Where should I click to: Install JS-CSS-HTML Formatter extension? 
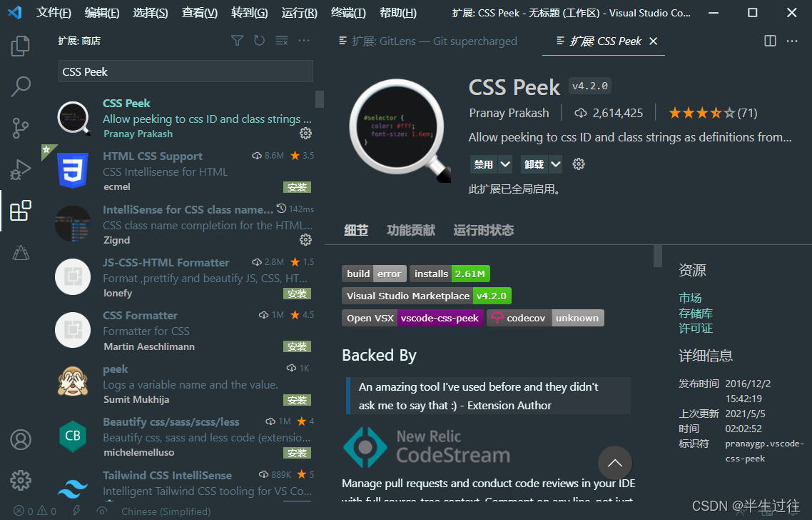pyautogui.click(x=298, y=294)
